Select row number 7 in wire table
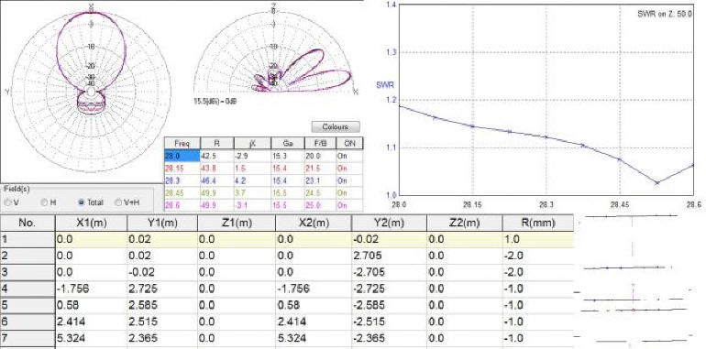706x349 pixels. (28, 338)
